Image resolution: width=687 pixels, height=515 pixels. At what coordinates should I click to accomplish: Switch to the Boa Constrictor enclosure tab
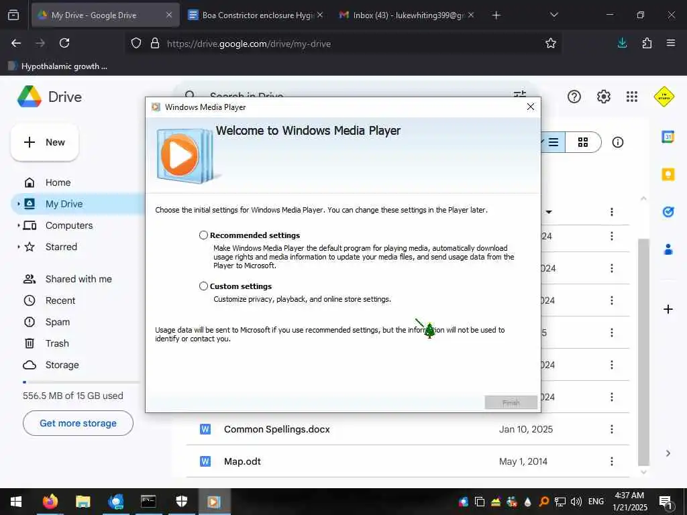[x=256, y=15]
